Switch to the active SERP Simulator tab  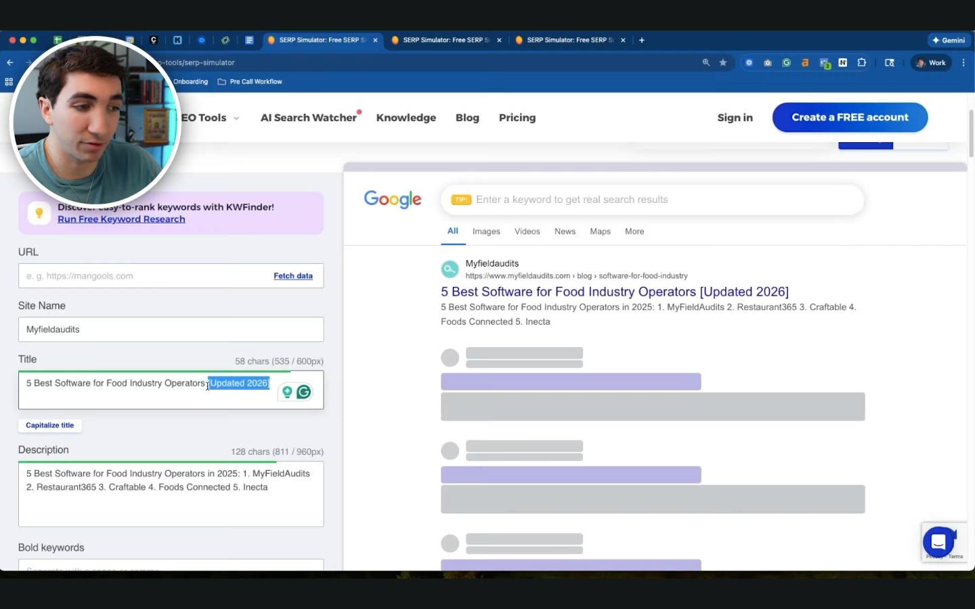pyautogui.click(x=322, y=40)
